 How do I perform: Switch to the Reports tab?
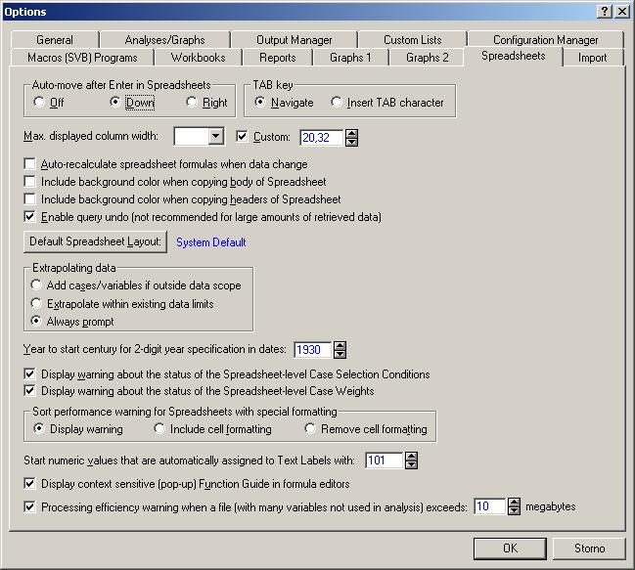pos(278,58)
